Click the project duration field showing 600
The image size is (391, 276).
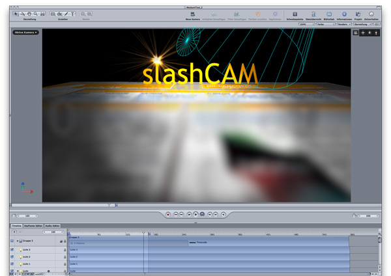click(368, 215)
